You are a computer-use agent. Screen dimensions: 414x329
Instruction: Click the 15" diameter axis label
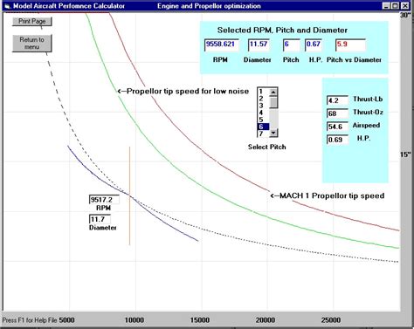(405, 154)
